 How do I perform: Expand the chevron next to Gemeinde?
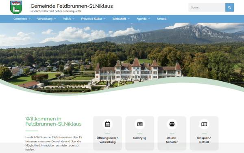30,19
